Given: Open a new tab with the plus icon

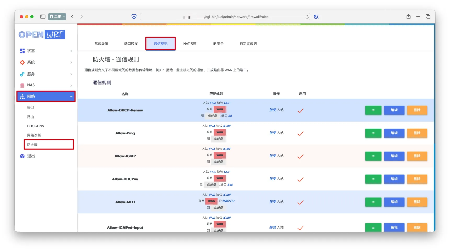Looking at the screenshot, I should 418,17.
